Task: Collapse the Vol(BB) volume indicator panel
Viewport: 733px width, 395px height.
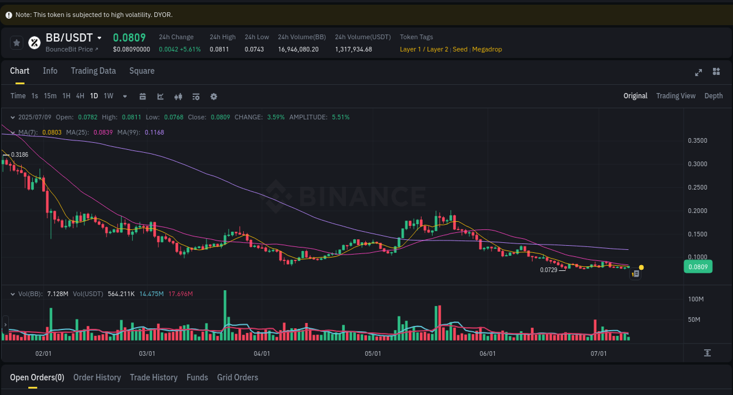Action: (x=13, y=294)
